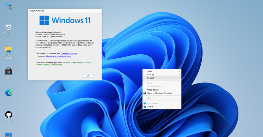Choose Open in Windows Terminal
Screen dimensions: 263x137
pyautogui.click(x=162, y=93)
